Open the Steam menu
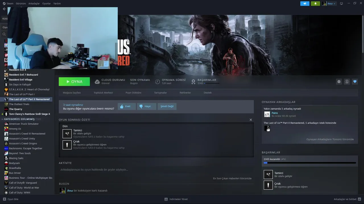The height and width of the screenshot is (204, 364). (8, 3)
